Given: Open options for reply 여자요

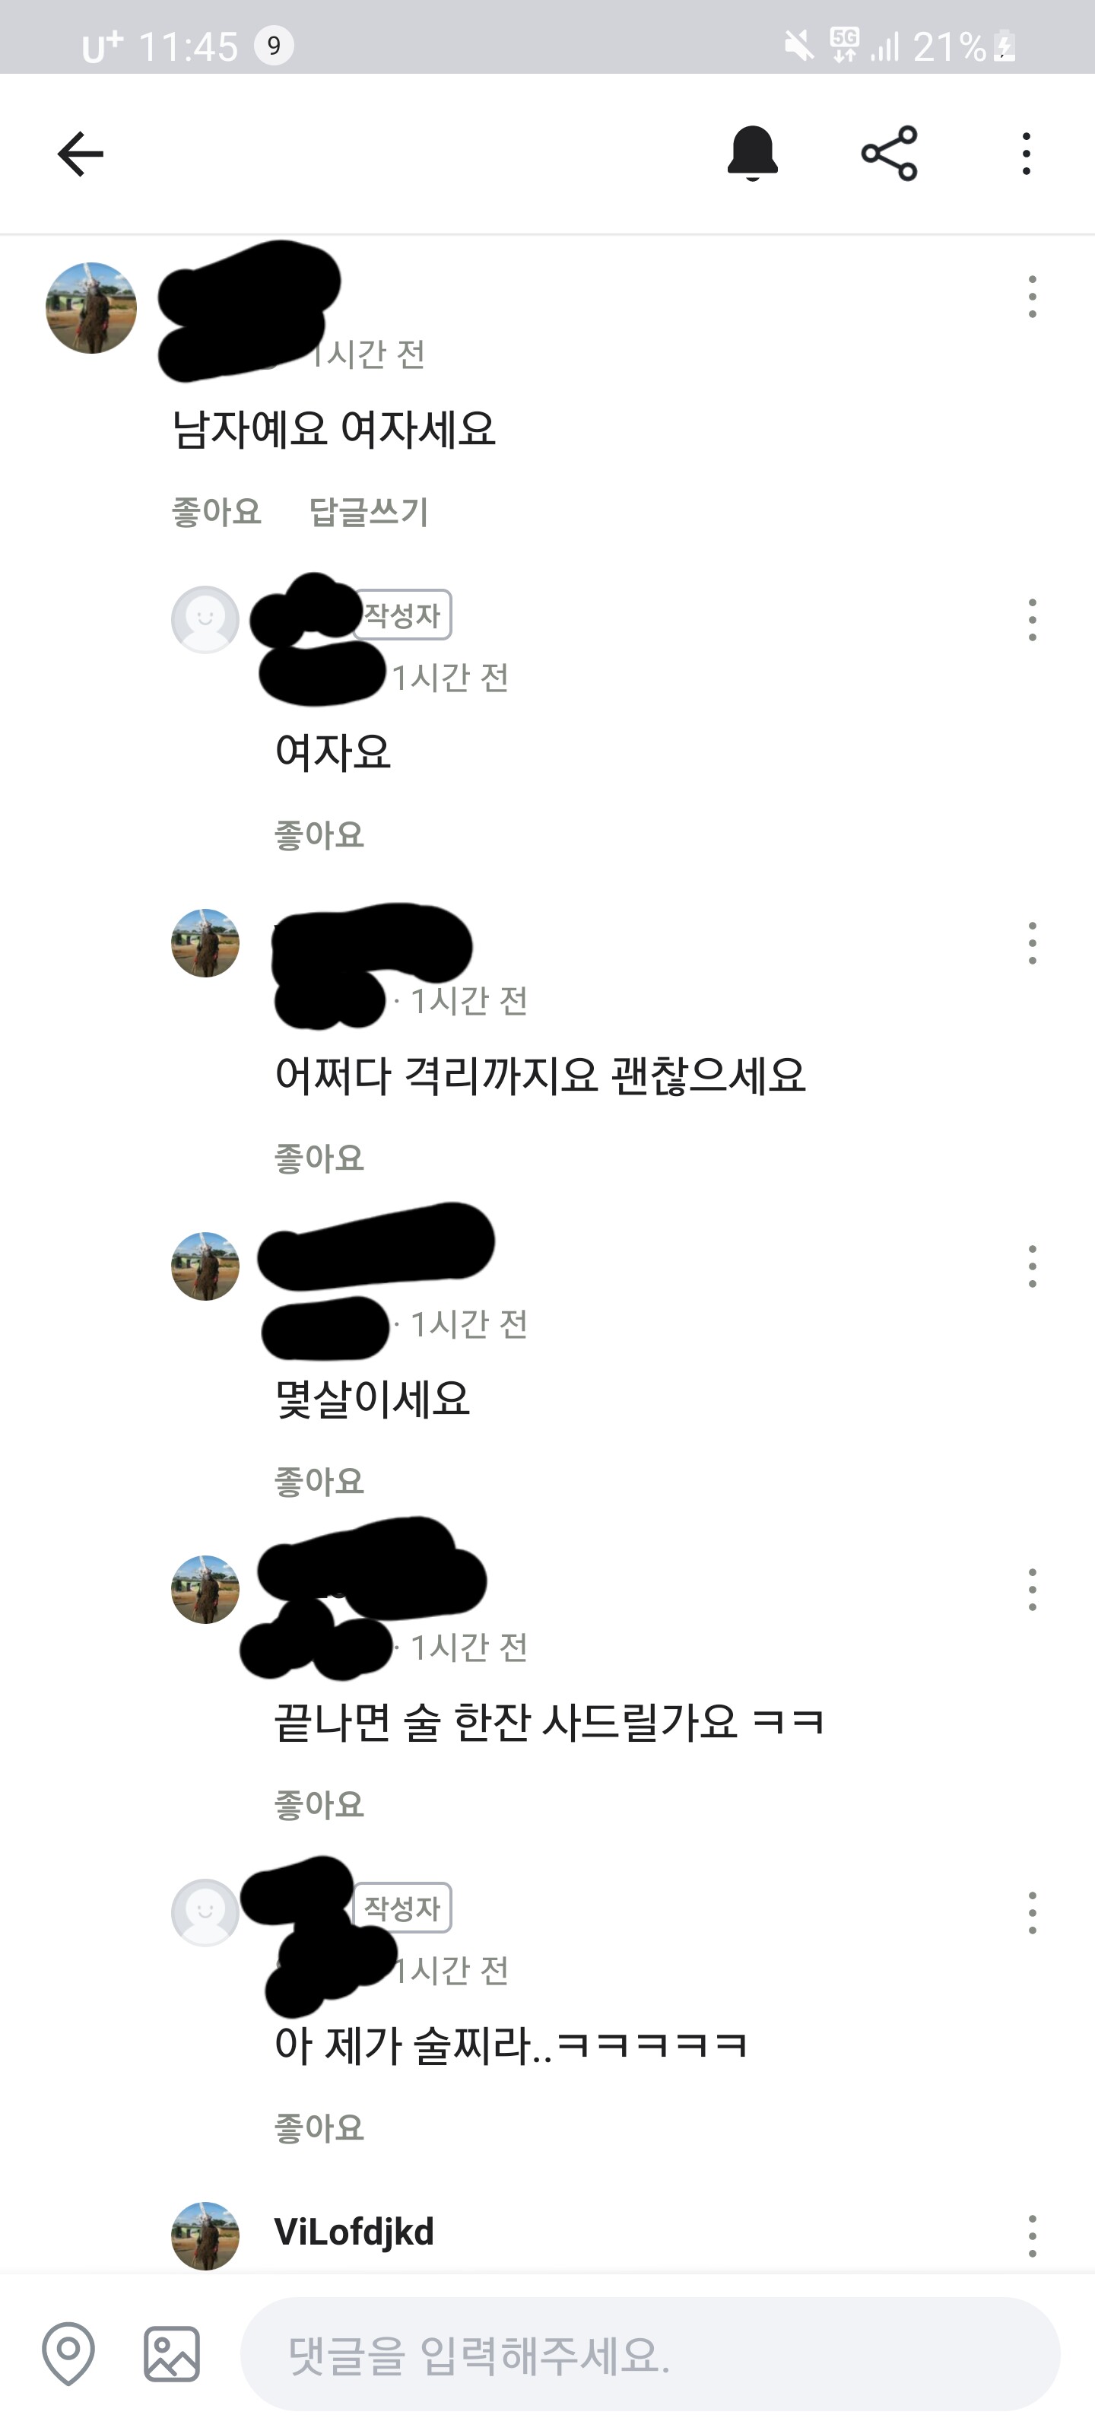Looking at the screenshot, I should (1032, 620).
